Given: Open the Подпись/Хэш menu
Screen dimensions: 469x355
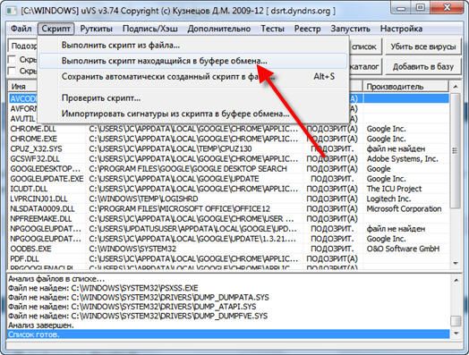Looking at the screenshot, I should 150,29.
